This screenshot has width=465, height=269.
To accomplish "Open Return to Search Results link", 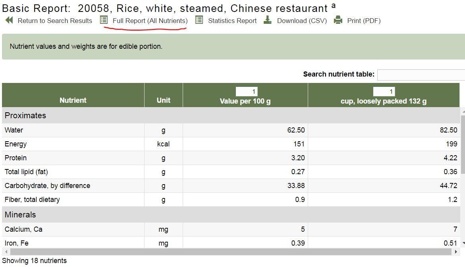I will coord(55,21).
